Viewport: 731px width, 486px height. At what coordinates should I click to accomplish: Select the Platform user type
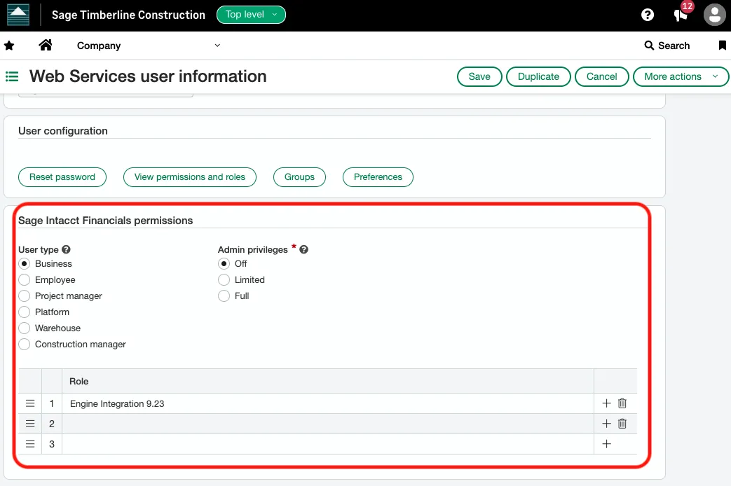click(25, 312)
